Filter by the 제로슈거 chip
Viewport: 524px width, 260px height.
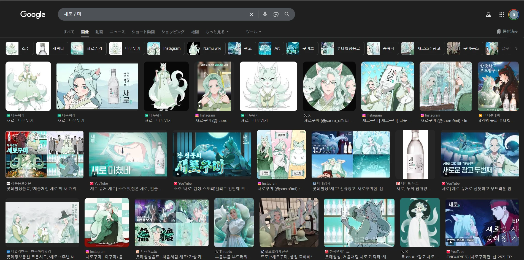pos(88,48)
